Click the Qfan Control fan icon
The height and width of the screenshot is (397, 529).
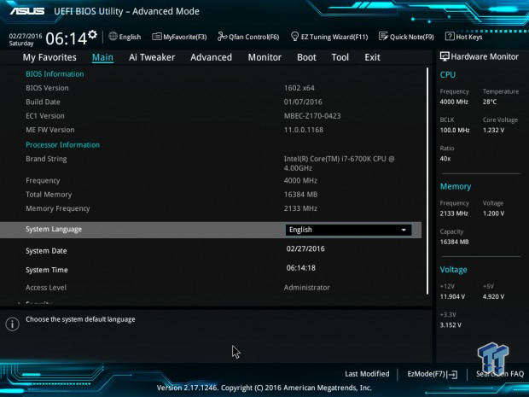click(222, 36)
